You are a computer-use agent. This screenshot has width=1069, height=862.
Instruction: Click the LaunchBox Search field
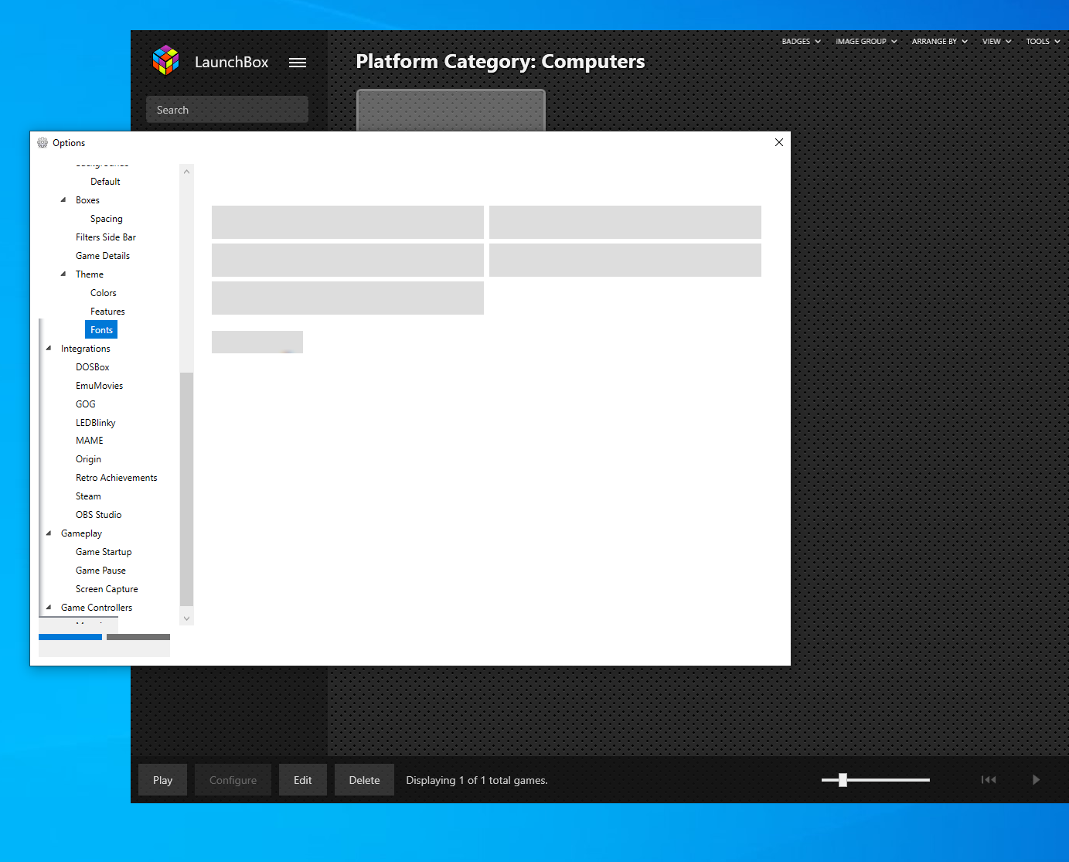pos(227,110)
